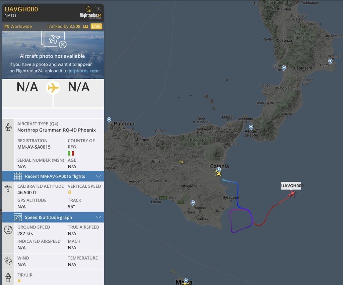343x285 pixels.
Task: Click the Recent flights calendar icon
Action: 18,176
